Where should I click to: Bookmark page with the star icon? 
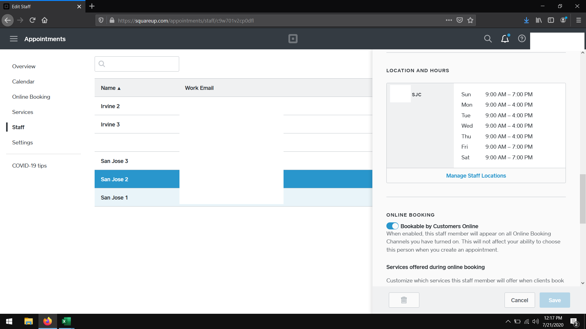click(x=470, y=20)
